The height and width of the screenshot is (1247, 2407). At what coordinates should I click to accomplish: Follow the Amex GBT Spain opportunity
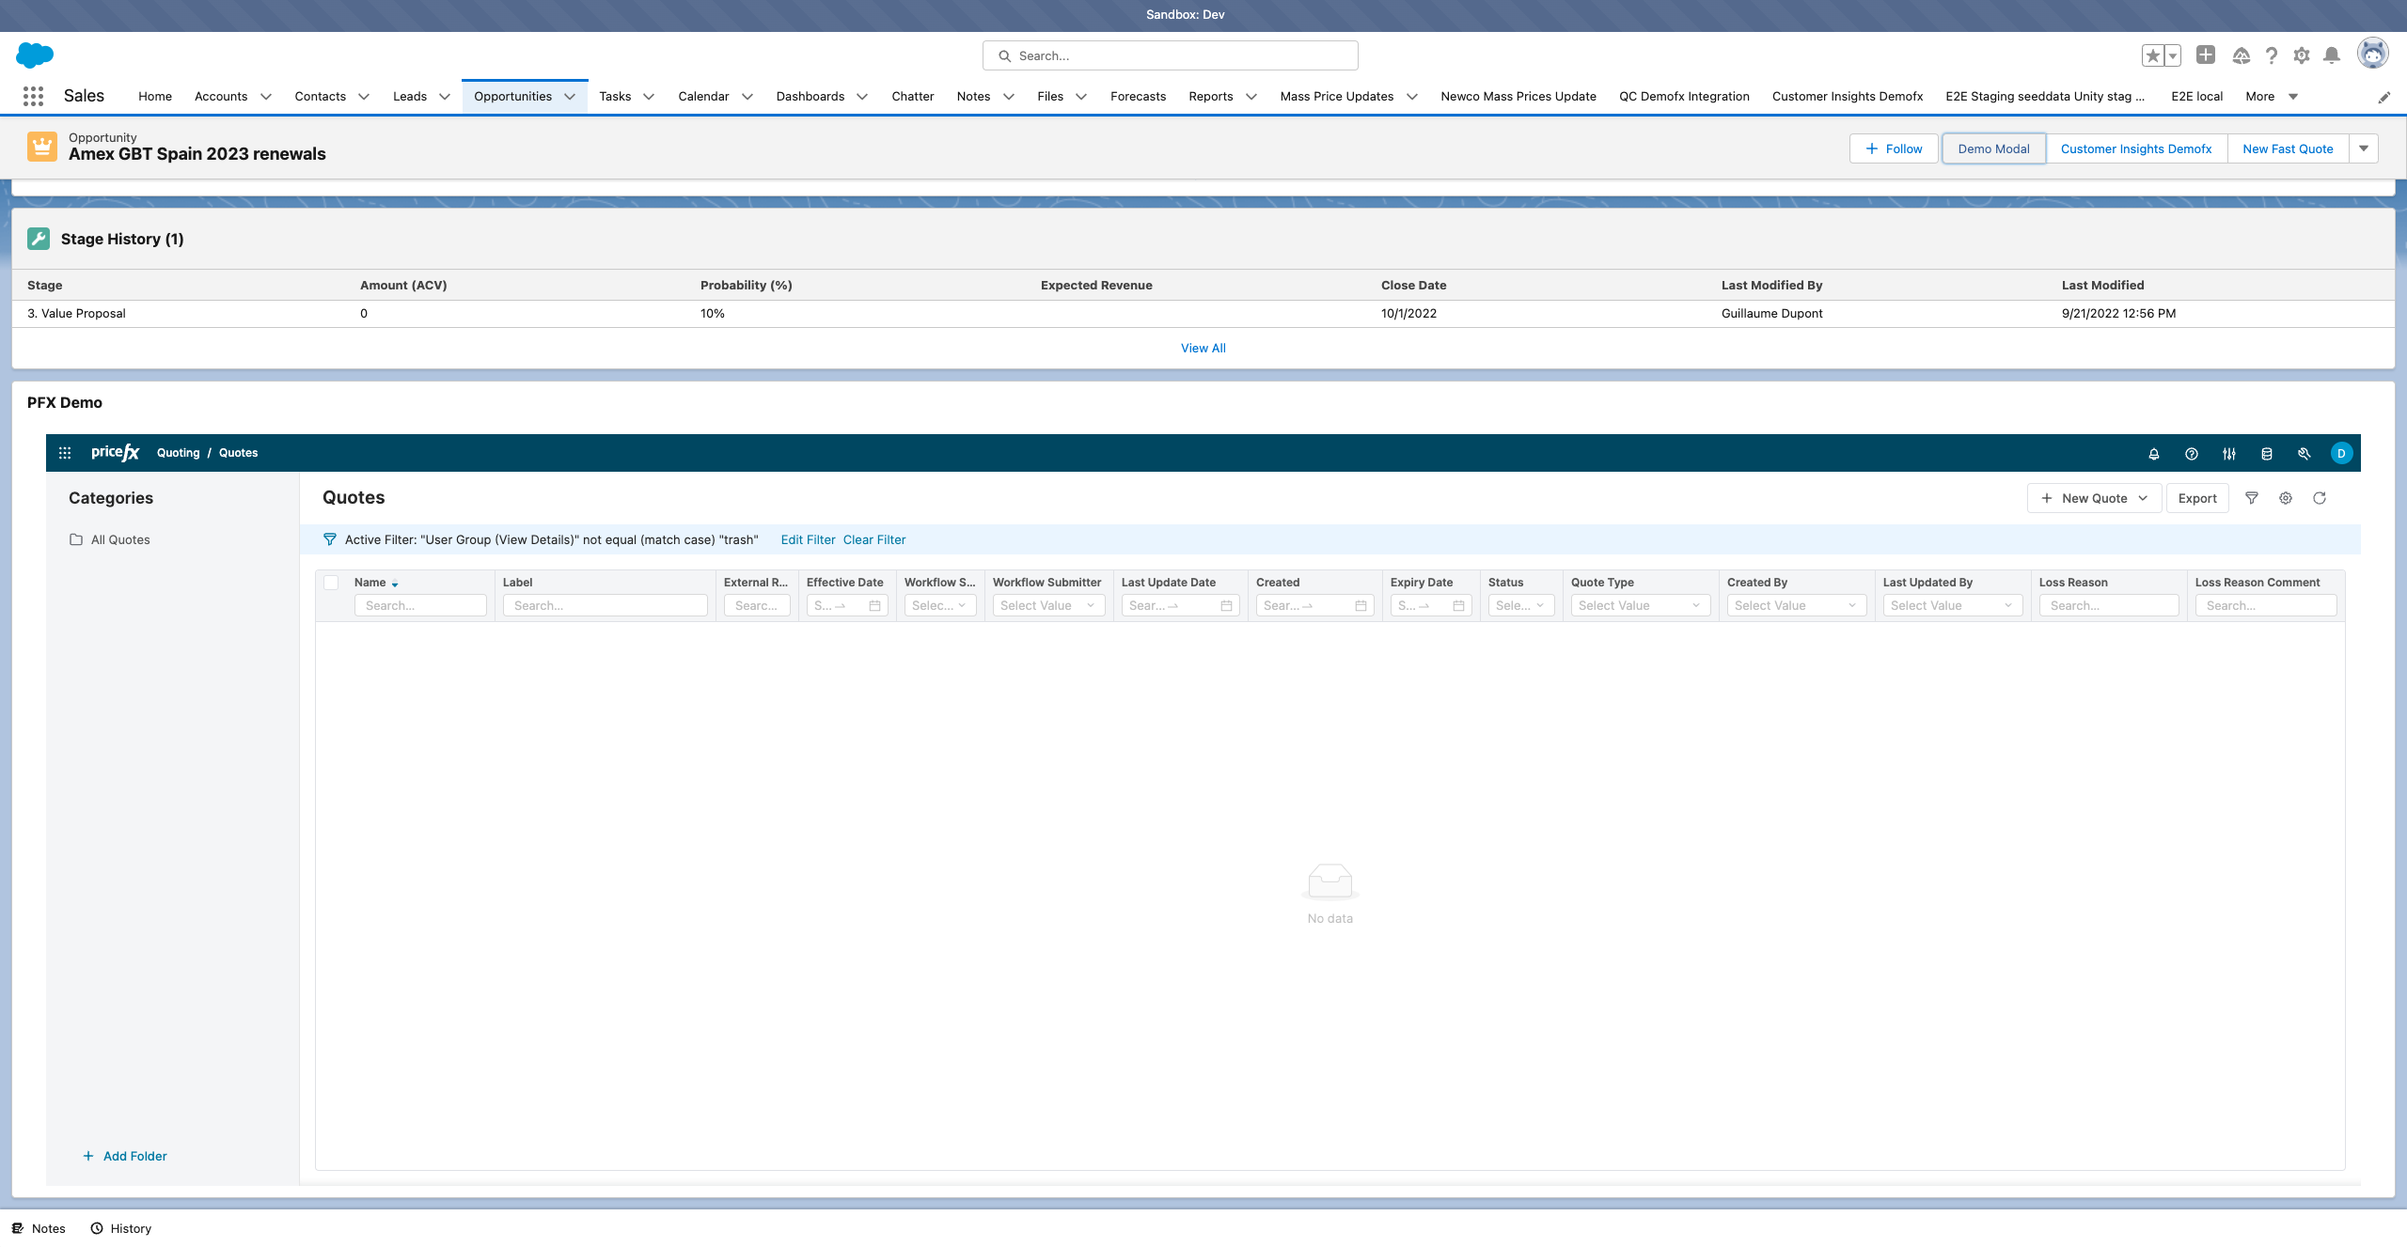click(1892, 148)
